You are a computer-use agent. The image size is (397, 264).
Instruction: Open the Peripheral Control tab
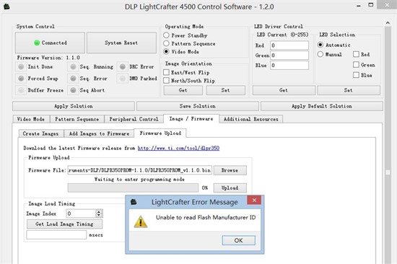click(134, 119)
